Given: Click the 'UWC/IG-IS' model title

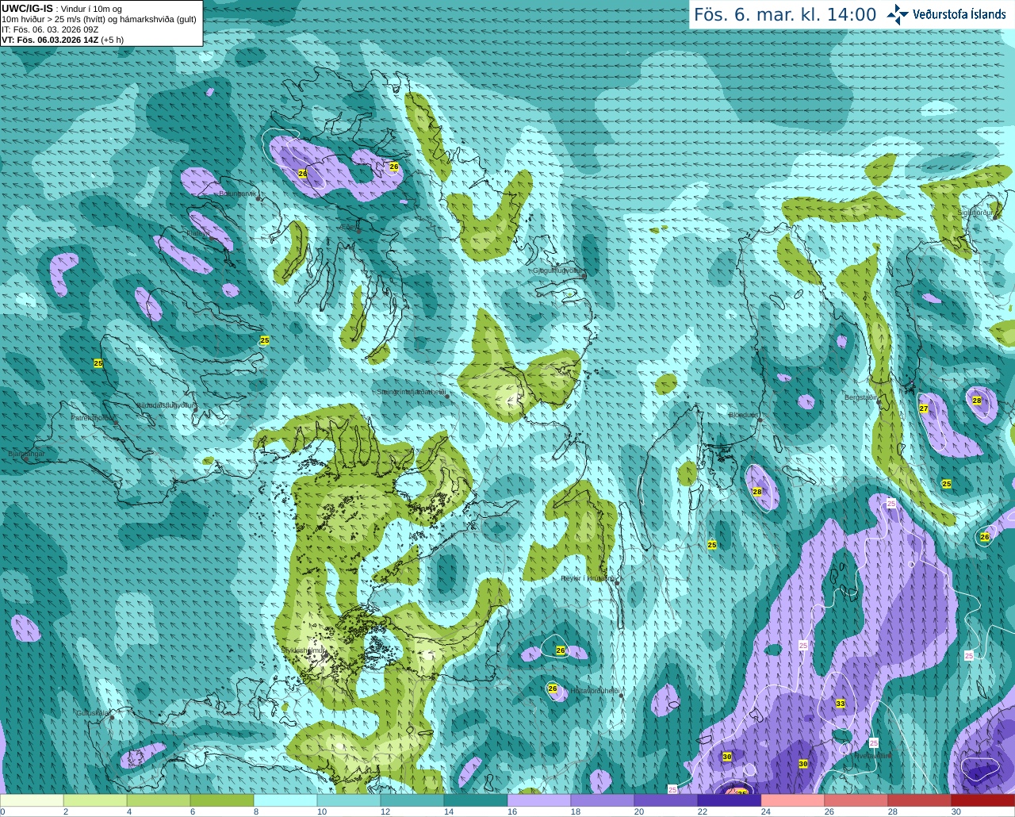Looking at the screenshot, I should 27,8.
